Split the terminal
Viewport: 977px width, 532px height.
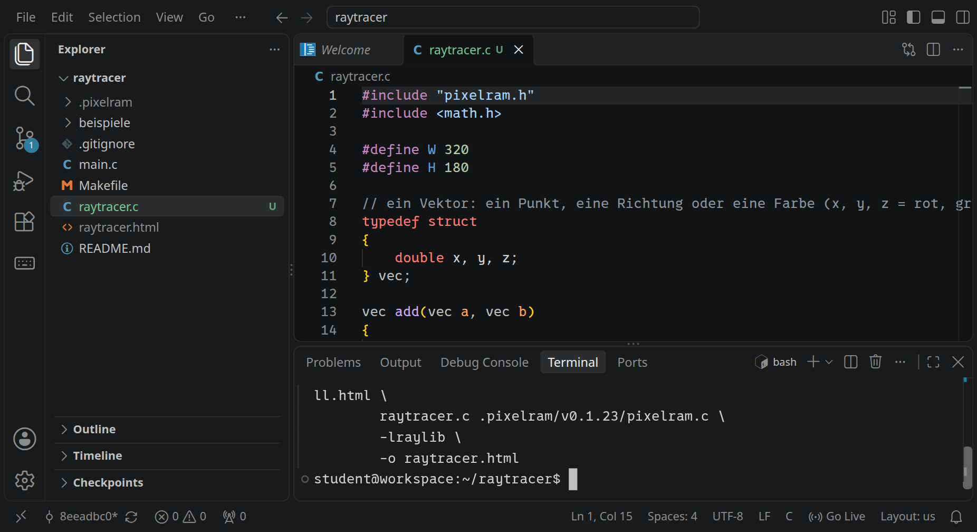(x=851, y=362)
